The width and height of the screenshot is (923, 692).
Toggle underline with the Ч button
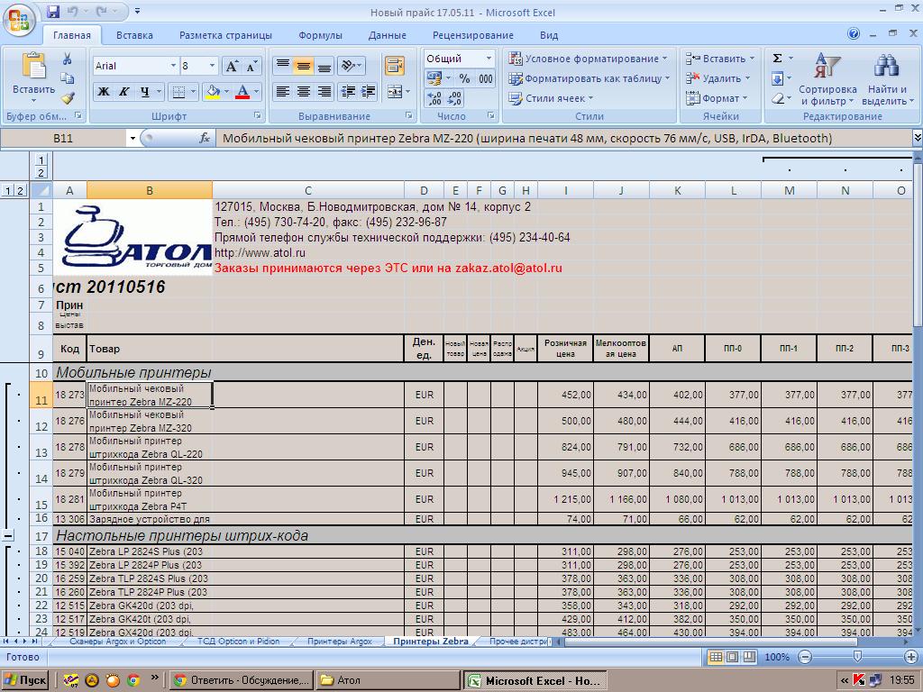(145, 92)
